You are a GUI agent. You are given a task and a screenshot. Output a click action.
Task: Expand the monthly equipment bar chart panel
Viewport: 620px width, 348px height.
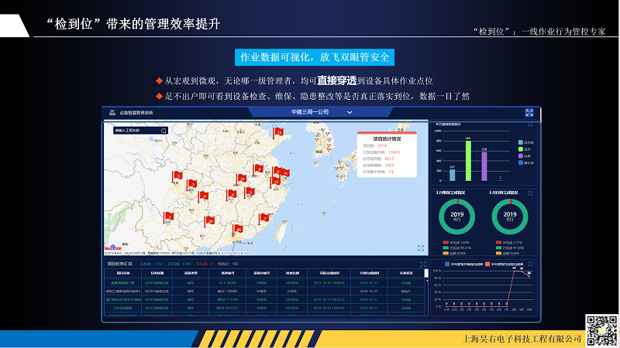[530, 125]
